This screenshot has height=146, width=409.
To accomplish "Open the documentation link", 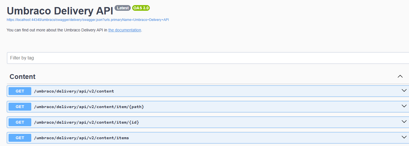I will click(124, 30).
